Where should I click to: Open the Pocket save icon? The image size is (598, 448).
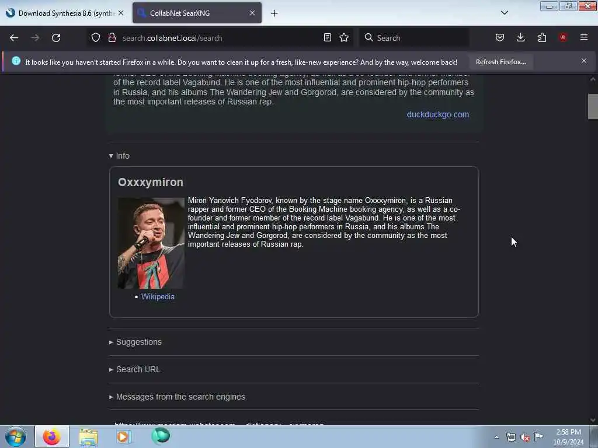500,37
